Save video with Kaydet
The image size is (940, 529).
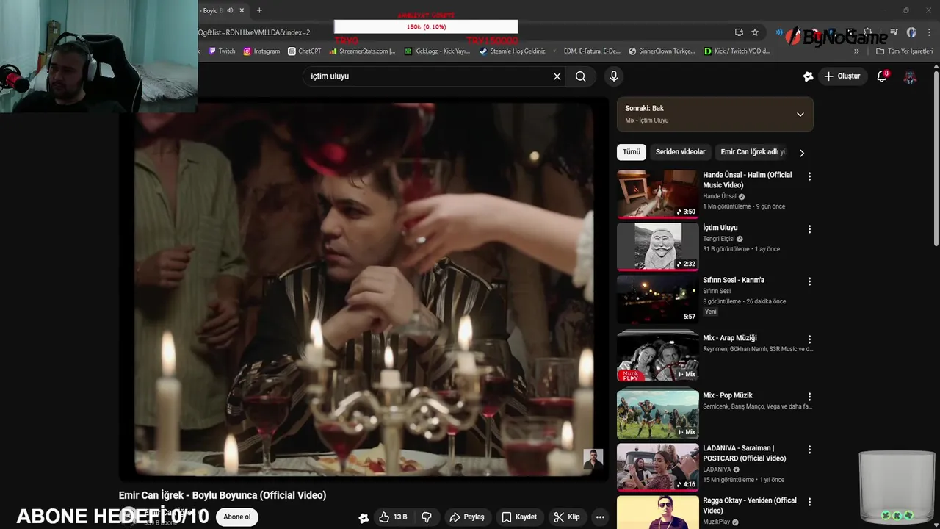coord(519,517)
